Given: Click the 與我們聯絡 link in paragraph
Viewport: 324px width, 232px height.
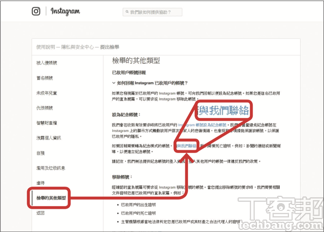Looking at the screenshot, I should click(186, 146).
